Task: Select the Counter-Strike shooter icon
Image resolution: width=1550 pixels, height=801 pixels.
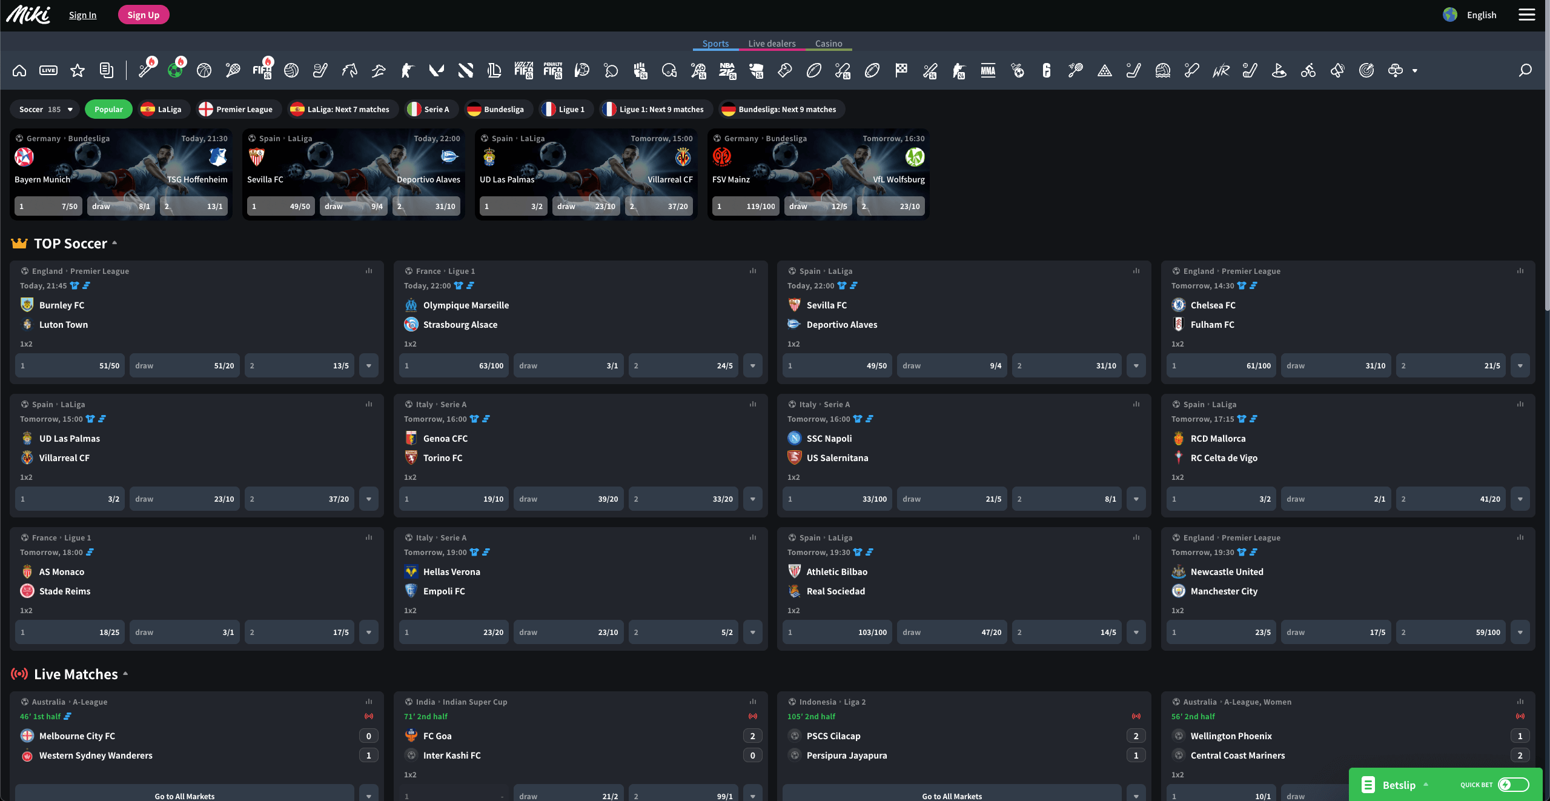Action: pos(408,71)
